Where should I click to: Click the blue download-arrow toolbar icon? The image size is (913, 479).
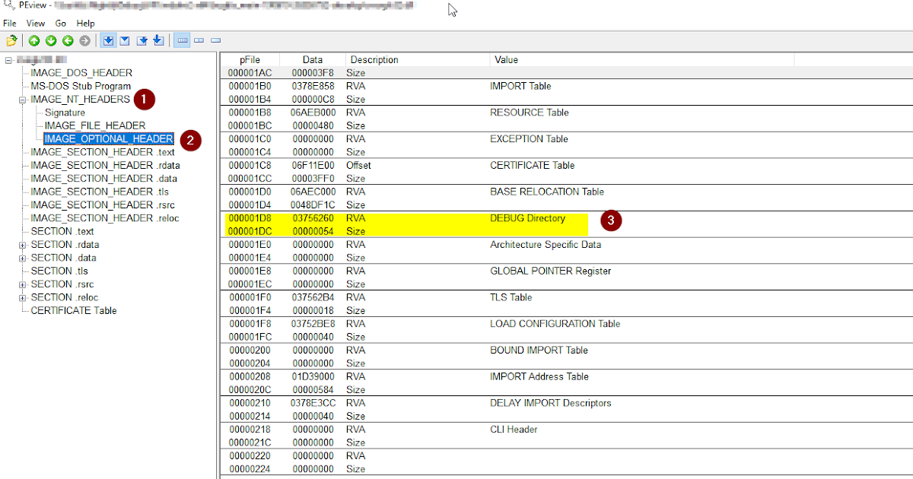158,40
